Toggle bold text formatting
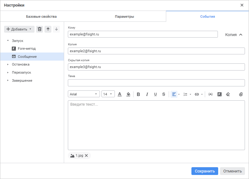Image resolution: width=249 pixels, height=179 pixels. (x=139, y=94)
